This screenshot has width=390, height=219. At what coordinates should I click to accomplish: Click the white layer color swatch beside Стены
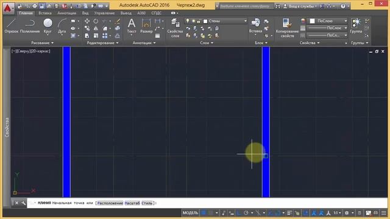pos(205,21)
